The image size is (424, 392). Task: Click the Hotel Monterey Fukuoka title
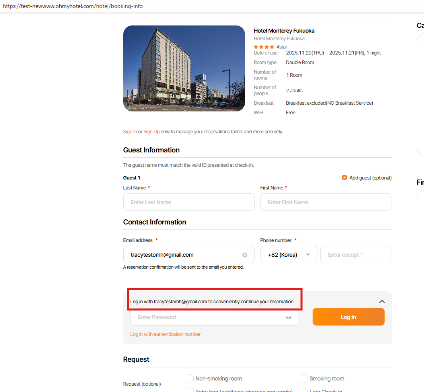pyautogui.click(x=284, y=31)
